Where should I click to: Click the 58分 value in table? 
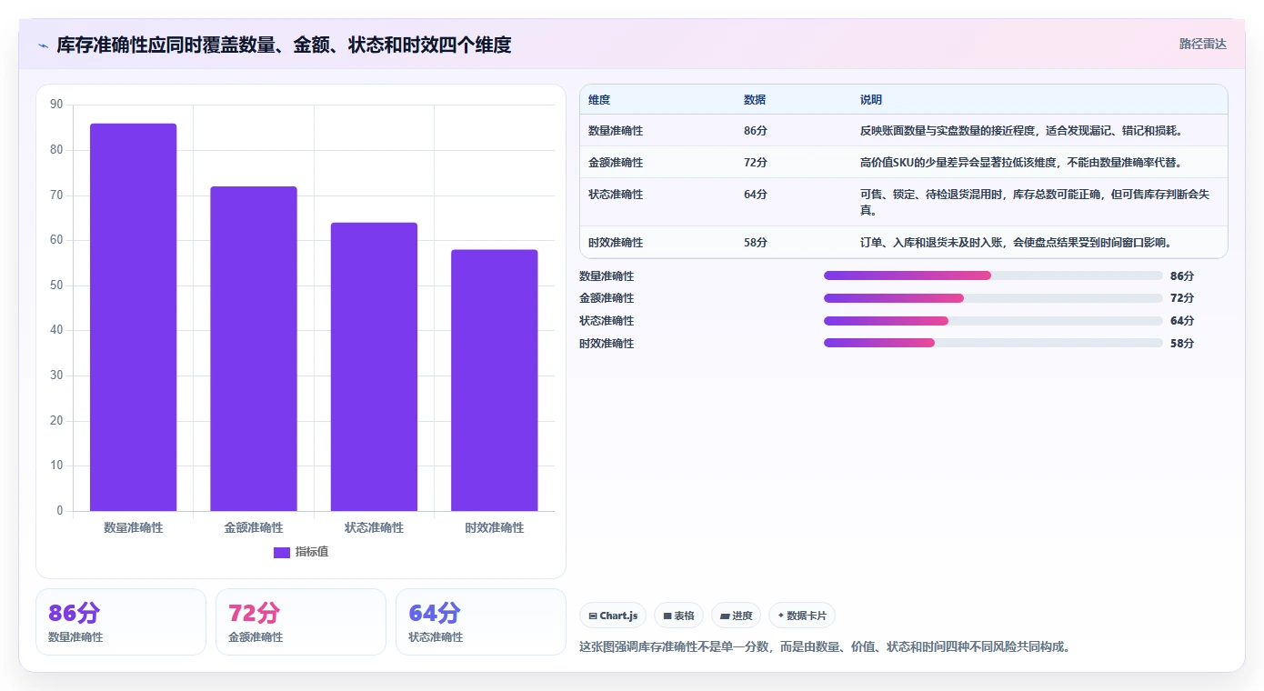[756, 243]
